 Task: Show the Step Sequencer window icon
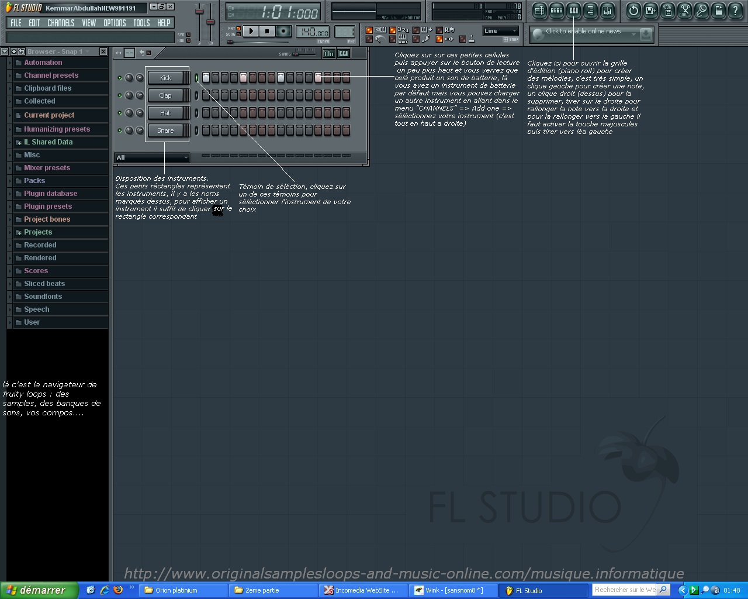(x=556, y=10)
